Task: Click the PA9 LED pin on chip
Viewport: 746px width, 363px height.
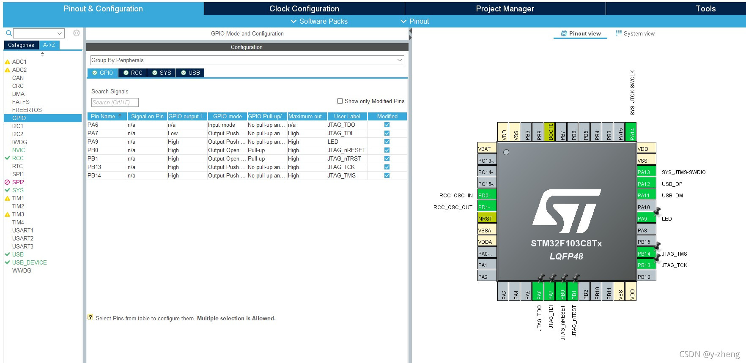Action: pos(646,218)
